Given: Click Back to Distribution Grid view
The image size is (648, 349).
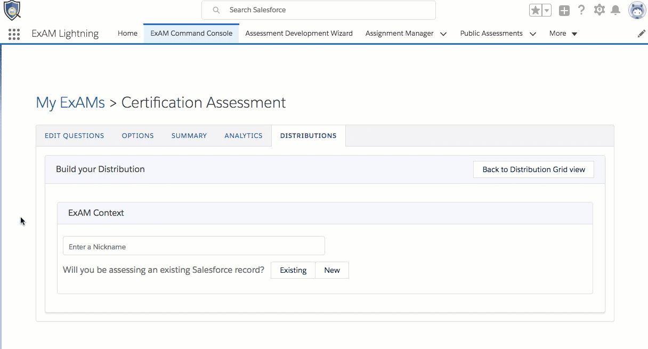Looking at the screenshot, I should (x=533, y=169).
